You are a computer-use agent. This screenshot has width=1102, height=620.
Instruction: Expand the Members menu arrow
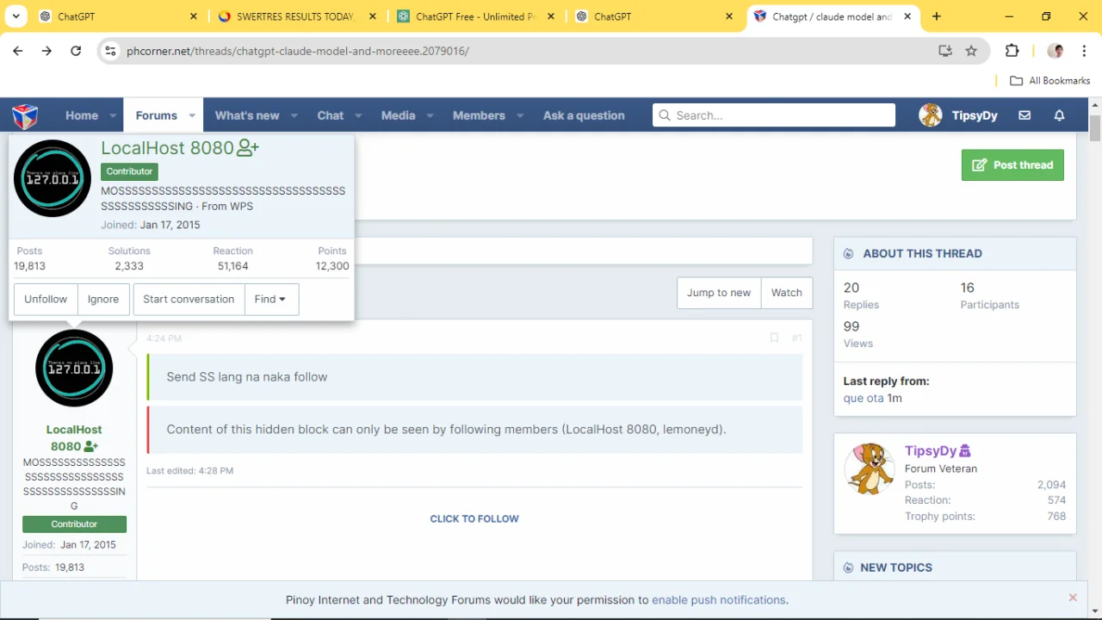pyautogui.click(x=520, y=115)
